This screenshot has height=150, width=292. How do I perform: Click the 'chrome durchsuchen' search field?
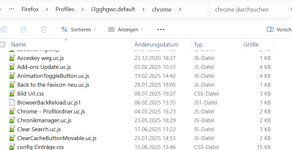coord(249,9)
